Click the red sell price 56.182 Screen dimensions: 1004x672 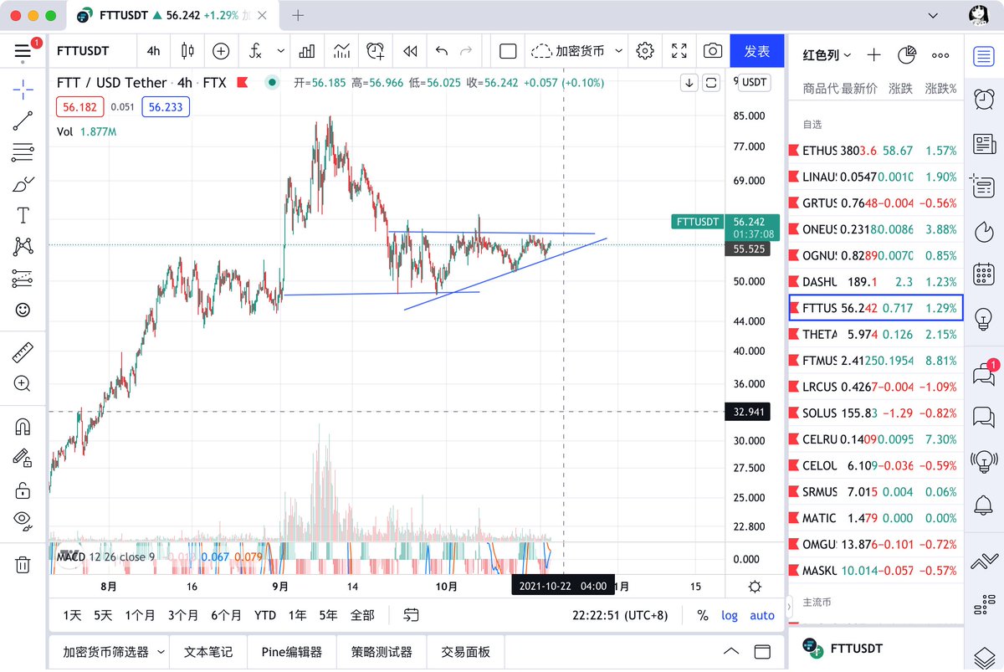pos(80,107)
